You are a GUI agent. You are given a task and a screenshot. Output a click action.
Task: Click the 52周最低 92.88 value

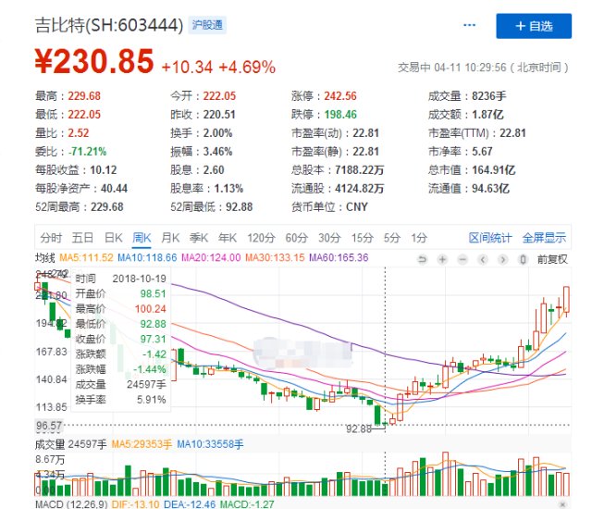[240, 207]
